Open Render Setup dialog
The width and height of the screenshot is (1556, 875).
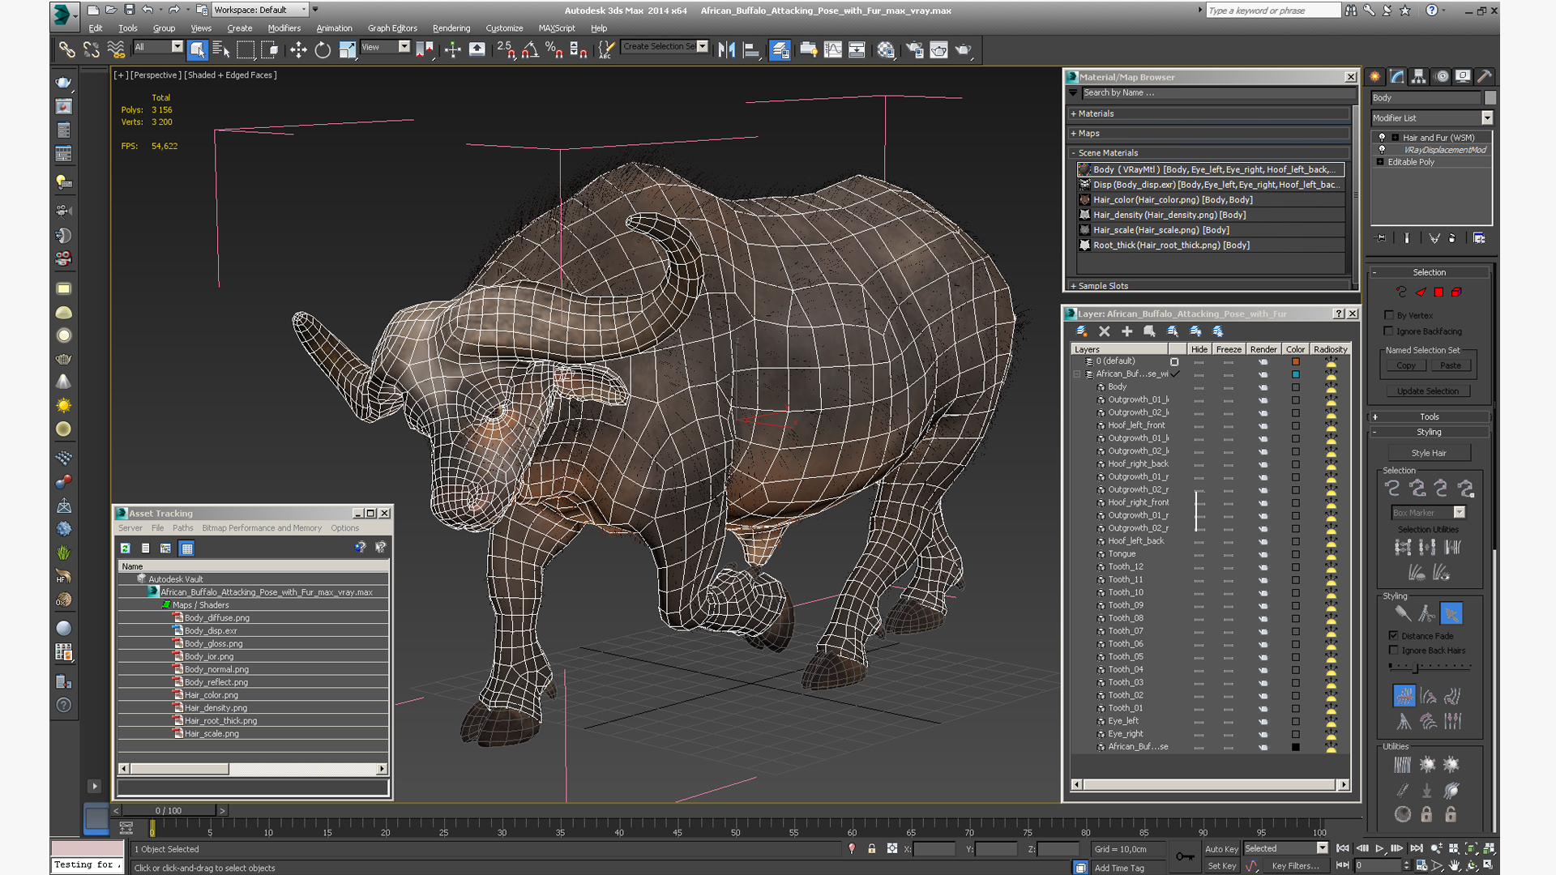click(x=915, y=50)
